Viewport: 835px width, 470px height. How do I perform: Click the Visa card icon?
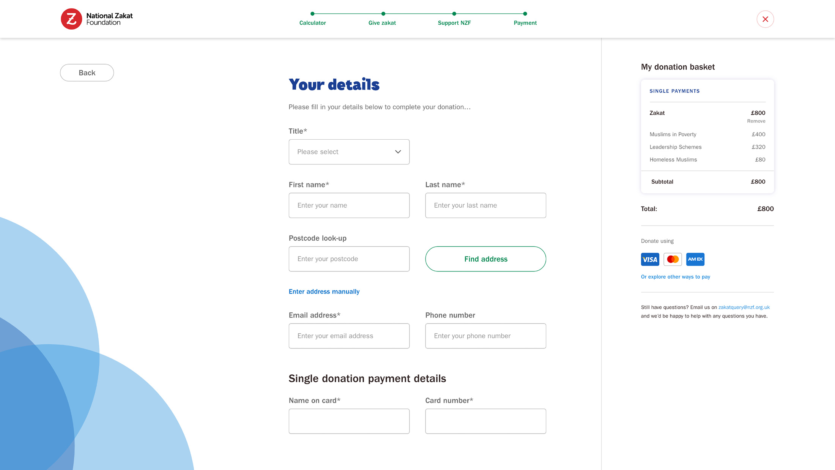(650, 259)
